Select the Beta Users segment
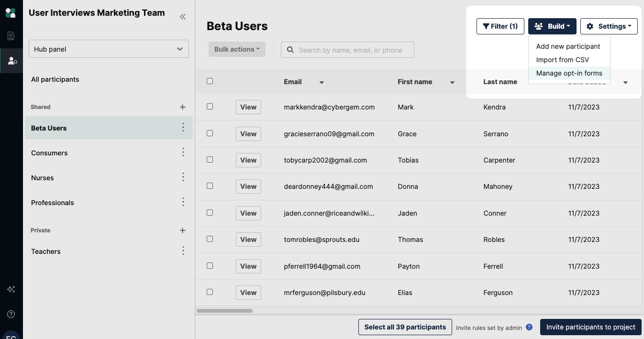The image size is (644, 339). [109, 128]
